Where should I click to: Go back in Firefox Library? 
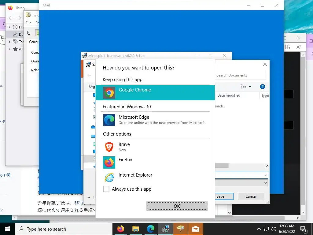(x=11, y=18)
